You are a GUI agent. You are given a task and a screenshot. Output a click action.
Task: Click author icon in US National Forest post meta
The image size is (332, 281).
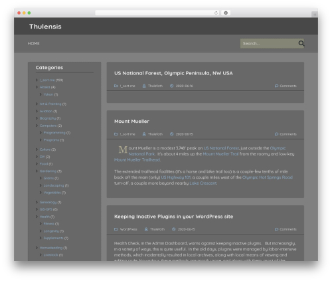coord(144,86)
